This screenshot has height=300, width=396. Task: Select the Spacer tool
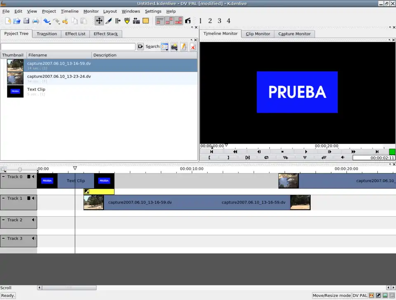117,21
